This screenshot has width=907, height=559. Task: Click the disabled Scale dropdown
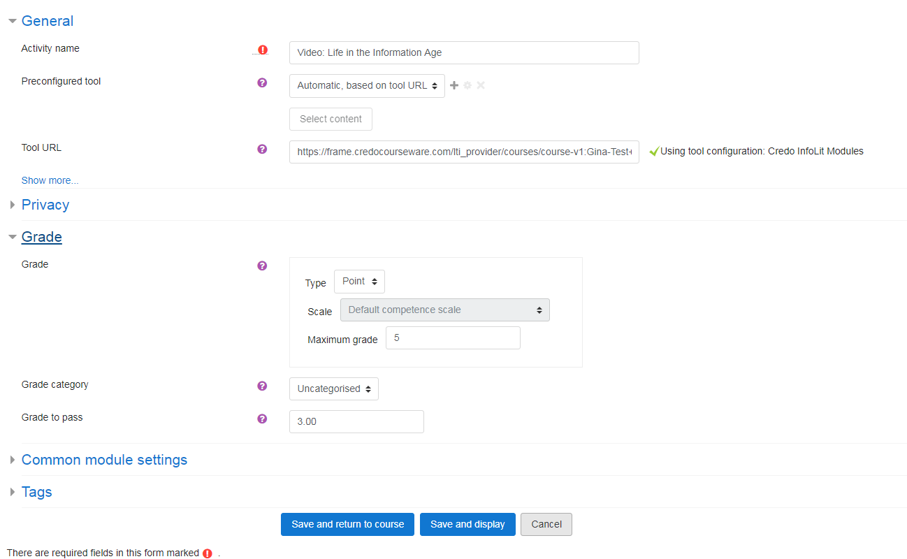pyautogui.click(x=445, y=310)
